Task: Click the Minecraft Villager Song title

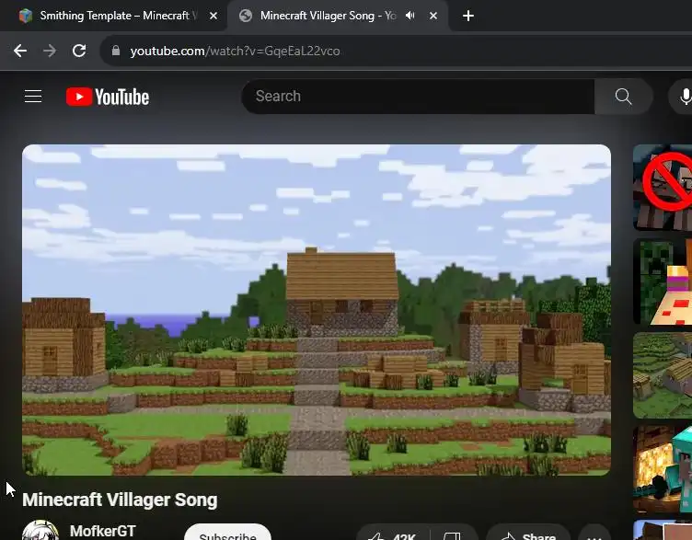Action: [x=120, y=500]
